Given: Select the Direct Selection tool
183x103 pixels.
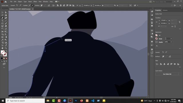Looking at the screenshot, I should tap(6, 12).
